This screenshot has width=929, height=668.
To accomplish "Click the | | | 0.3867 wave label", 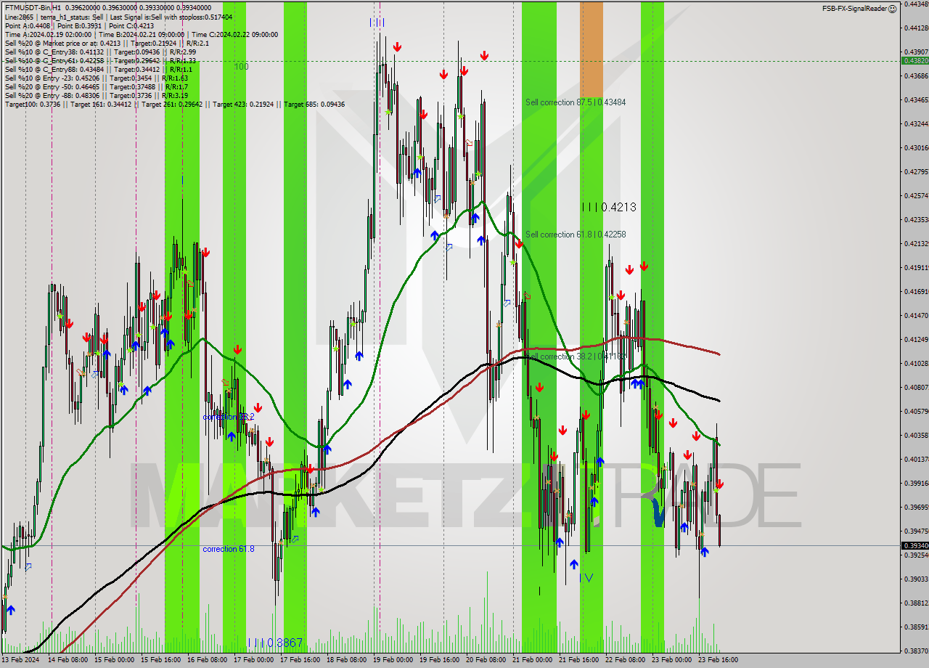I will 275,643.
